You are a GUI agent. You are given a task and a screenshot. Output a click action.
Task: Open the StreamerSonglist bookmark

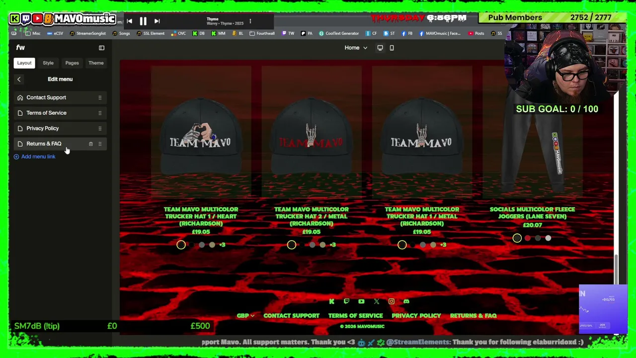[x=88, y=33]
